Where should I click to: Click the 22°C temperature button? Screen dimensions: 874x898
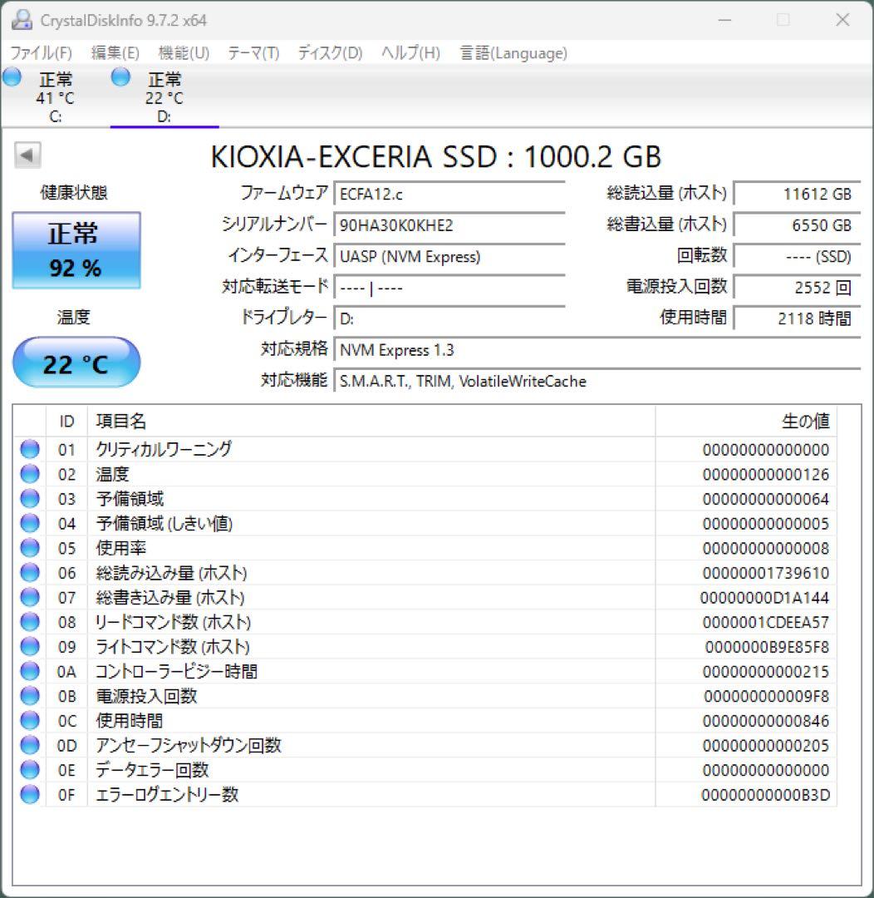[76, 363]
